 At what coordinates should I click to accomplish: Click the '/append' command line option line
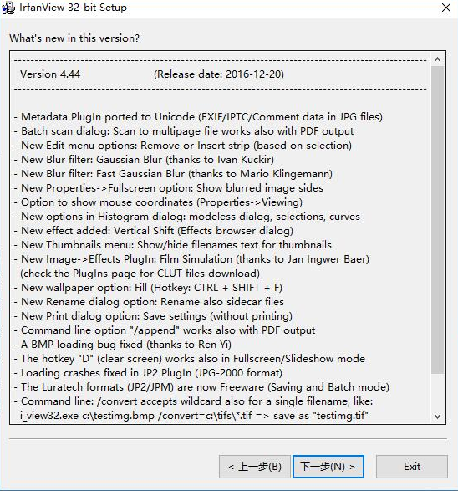tap(165, 330)
